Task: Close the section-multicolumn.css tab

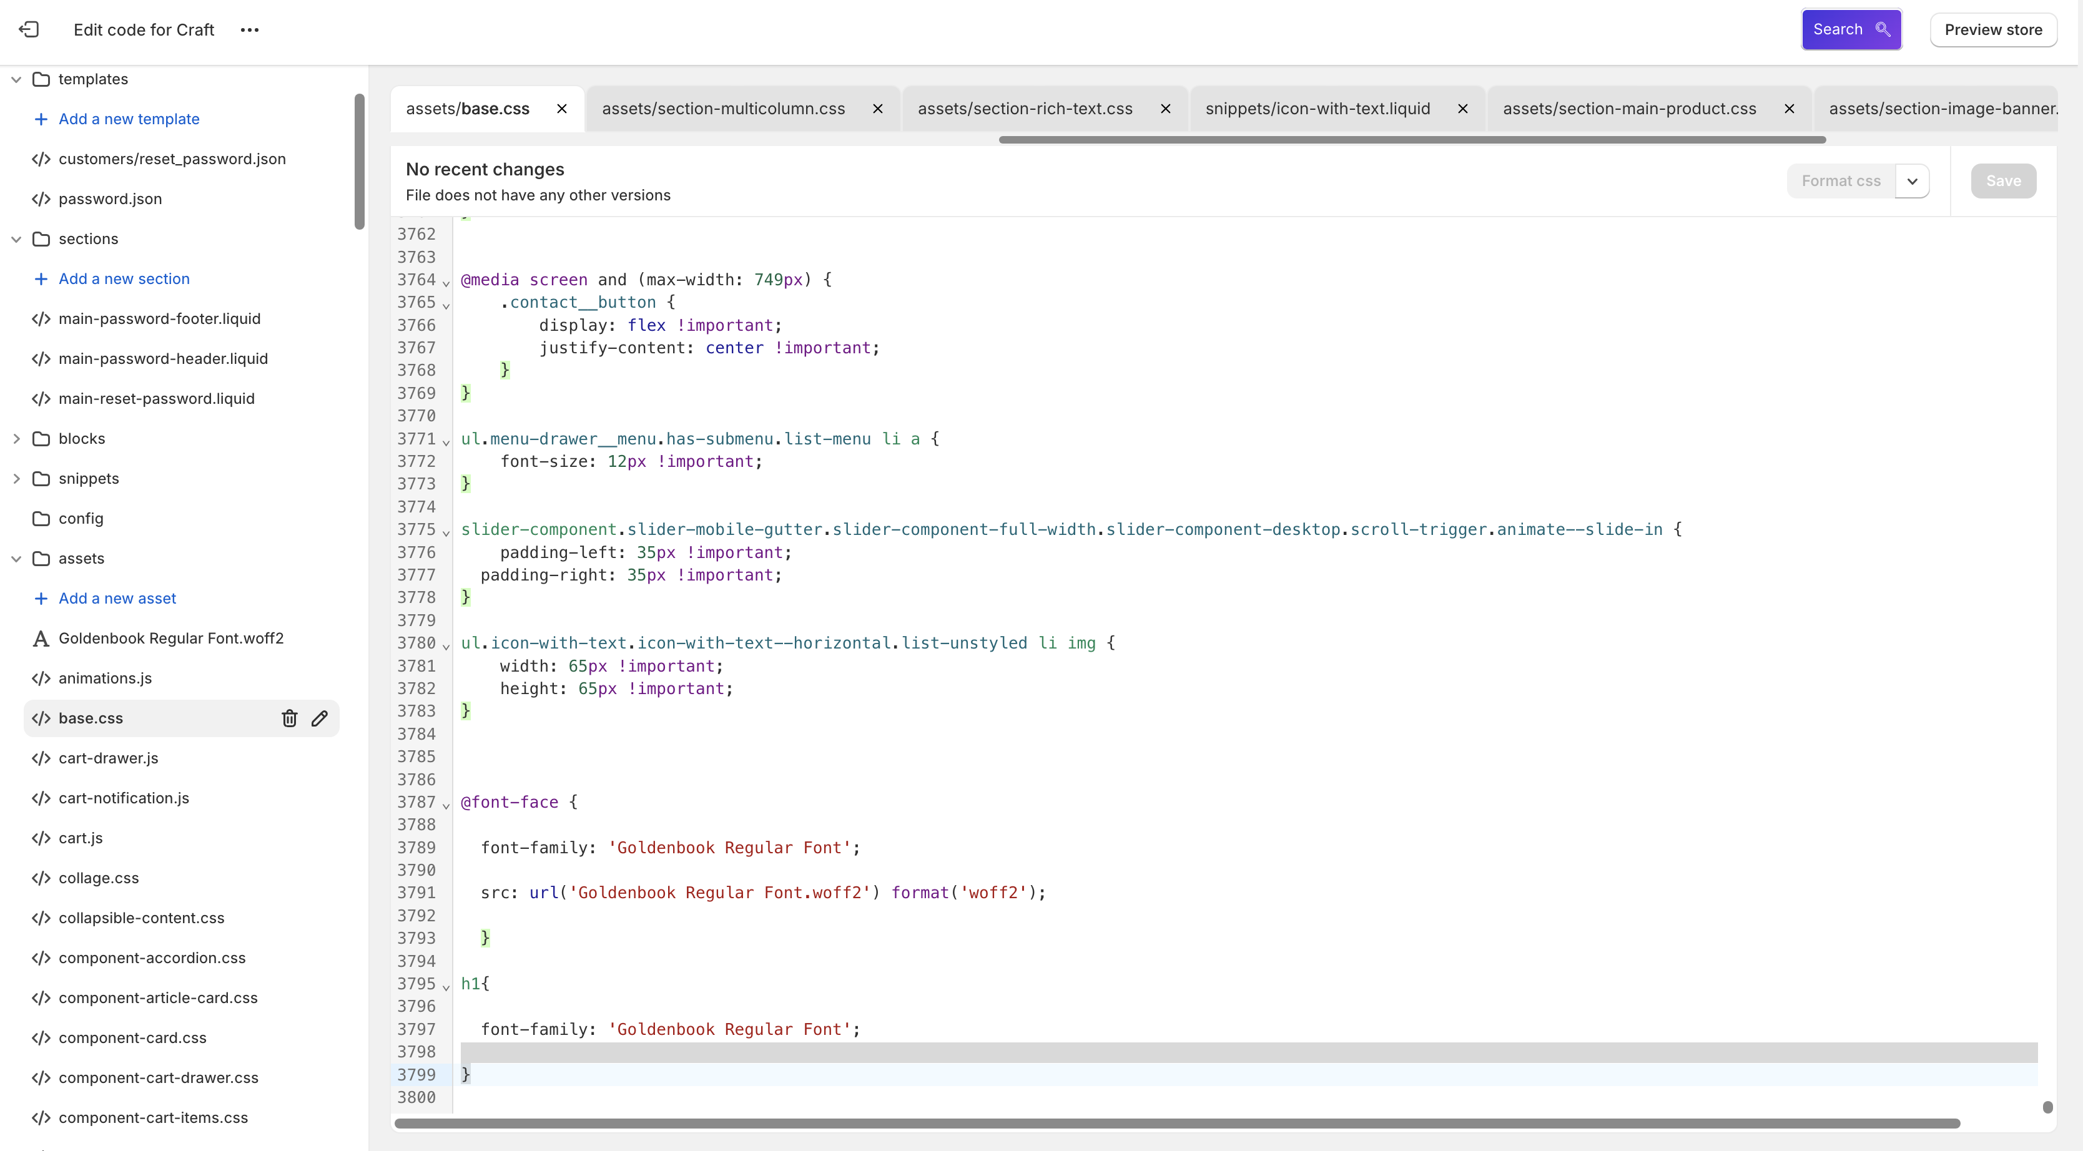Action: 877,109
